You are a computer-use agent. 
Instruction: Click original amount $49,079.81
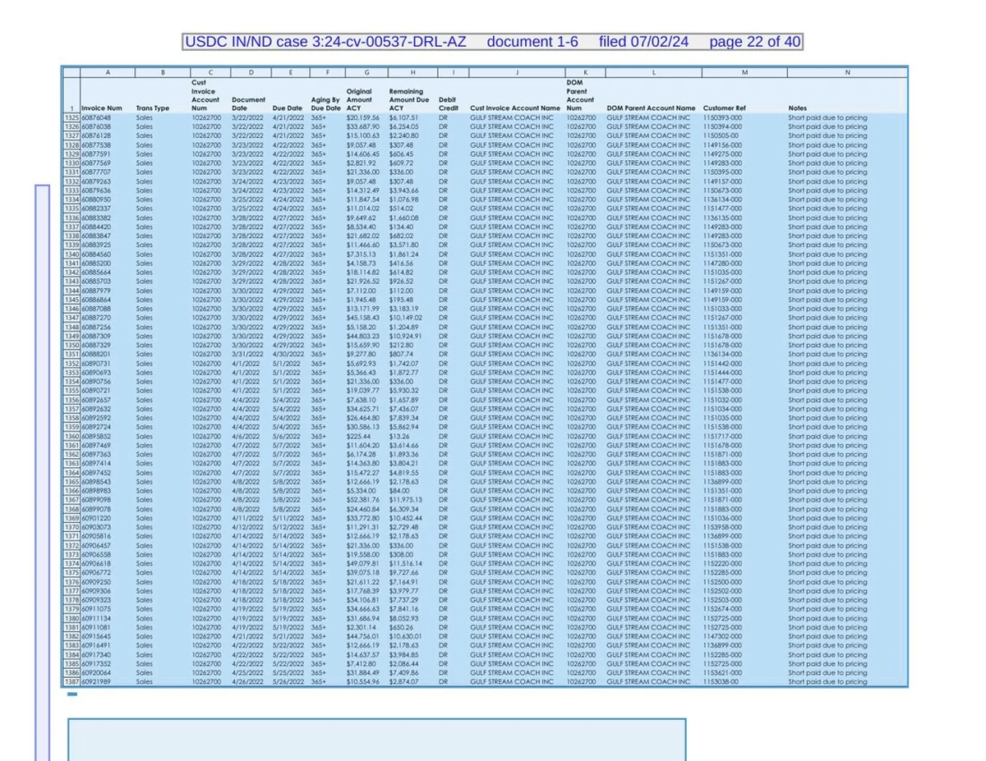click(x=363, y=563)
